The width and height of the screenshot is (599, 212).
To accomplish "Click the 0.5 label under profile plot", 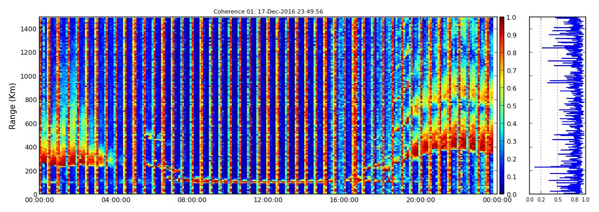I will [557, 200].
